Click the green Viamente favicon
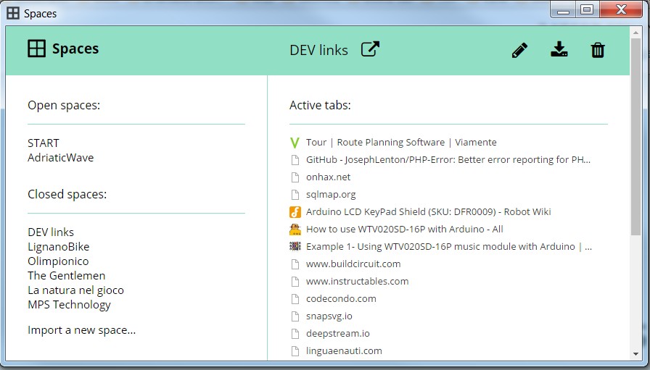This screenshot has height=370, width=650. click(295, 143)
